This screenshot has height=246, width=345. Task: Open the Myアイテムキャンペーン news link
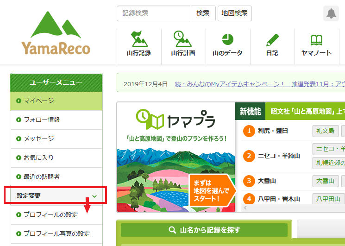click(260, 84)
